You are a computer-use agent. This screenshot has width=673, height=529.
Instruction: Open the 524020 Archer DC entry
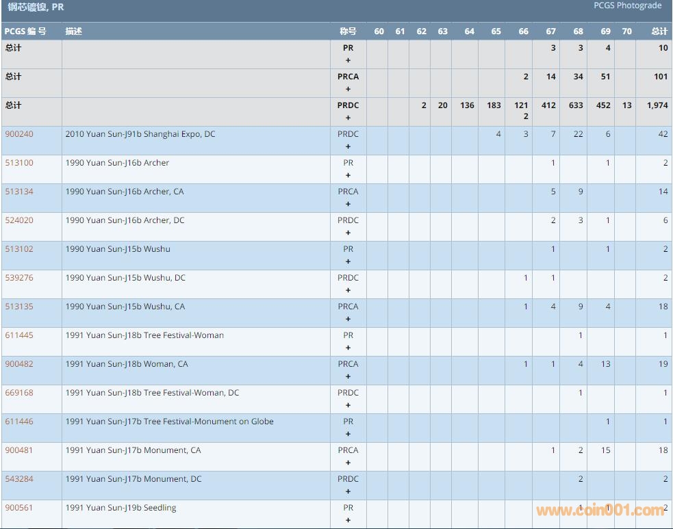tap(18, 220)
